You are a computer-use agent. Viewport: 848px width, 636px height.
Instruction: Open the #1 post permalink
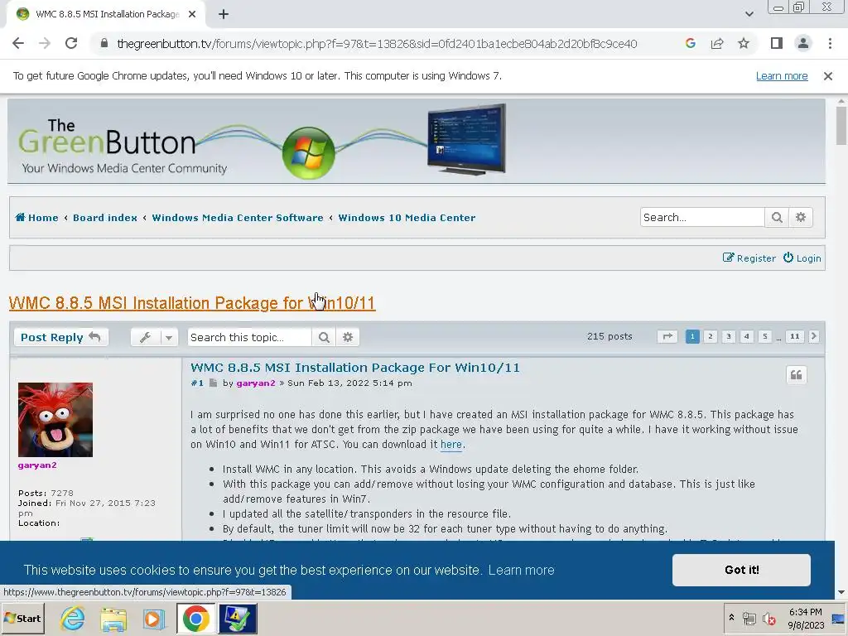click(x=197, y=383)
